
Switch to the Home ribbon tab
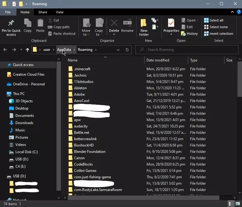coord(25,12)
